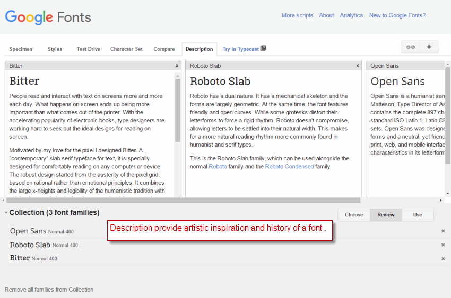The height and width of the screenshot is (298, 451).
Task: Follow the Roboto family link
Action: pyautogui.click(x=218, y=167)
